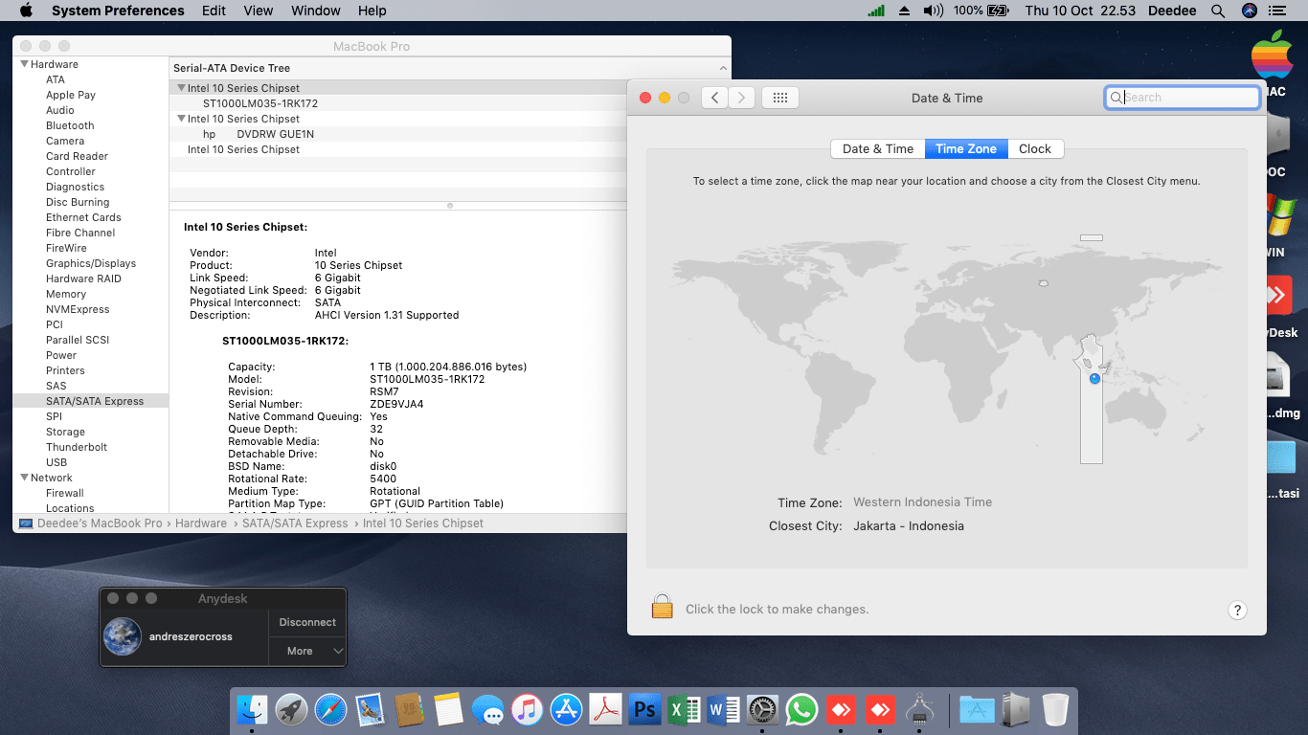
Task: Click the battery status in menu bar
Action: click(x=981, y=11)
